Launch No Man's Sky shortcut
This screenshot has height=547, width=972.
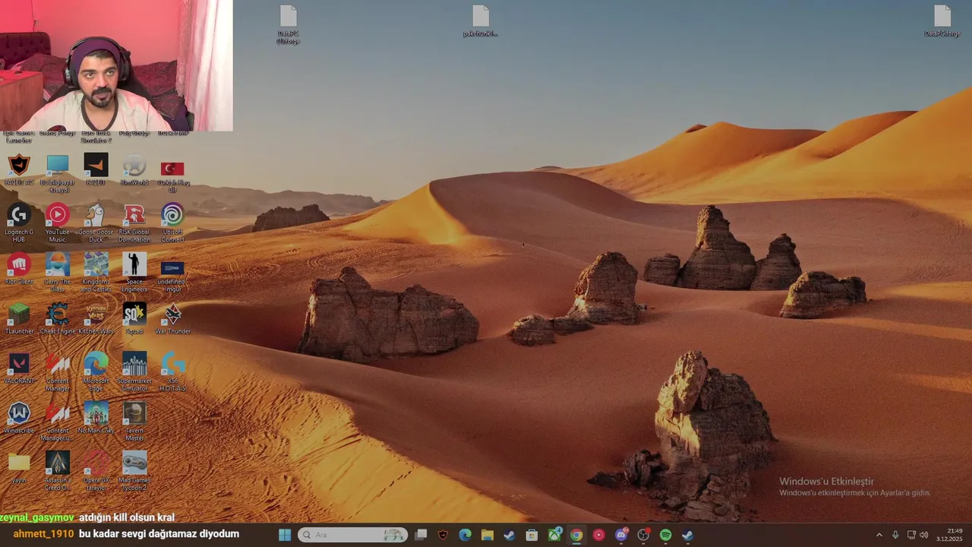pos(96,417)
